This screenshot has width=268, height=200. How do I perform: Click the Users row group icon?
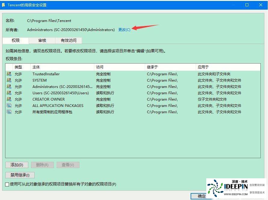(x=9, y=93)
